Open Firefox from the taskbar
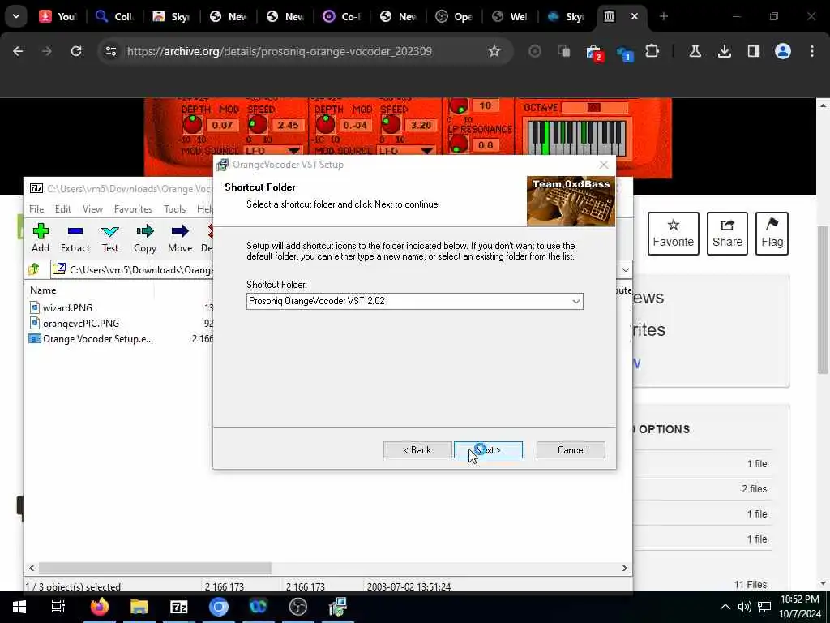This screenshot has width=830, height=623. pos(99,607)
